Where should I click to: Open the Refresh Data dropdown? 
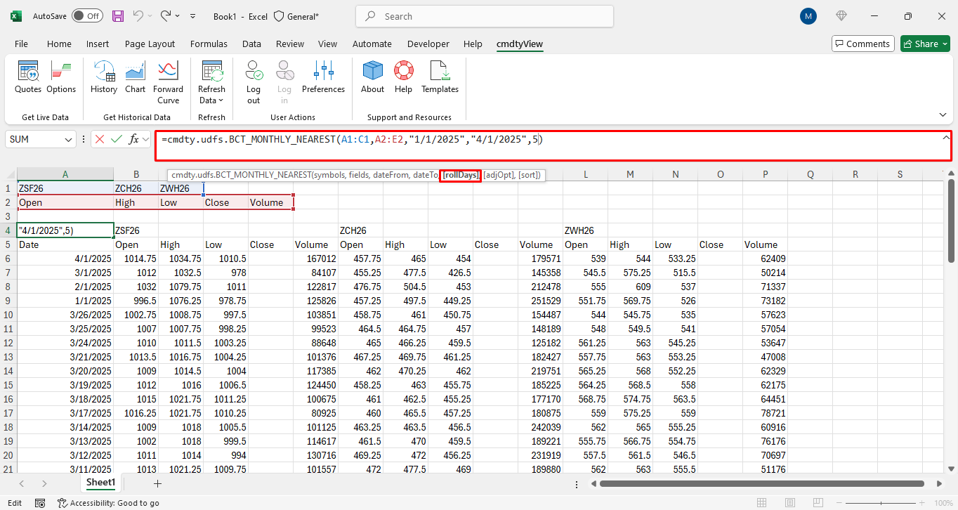click(x=211, y=82)
